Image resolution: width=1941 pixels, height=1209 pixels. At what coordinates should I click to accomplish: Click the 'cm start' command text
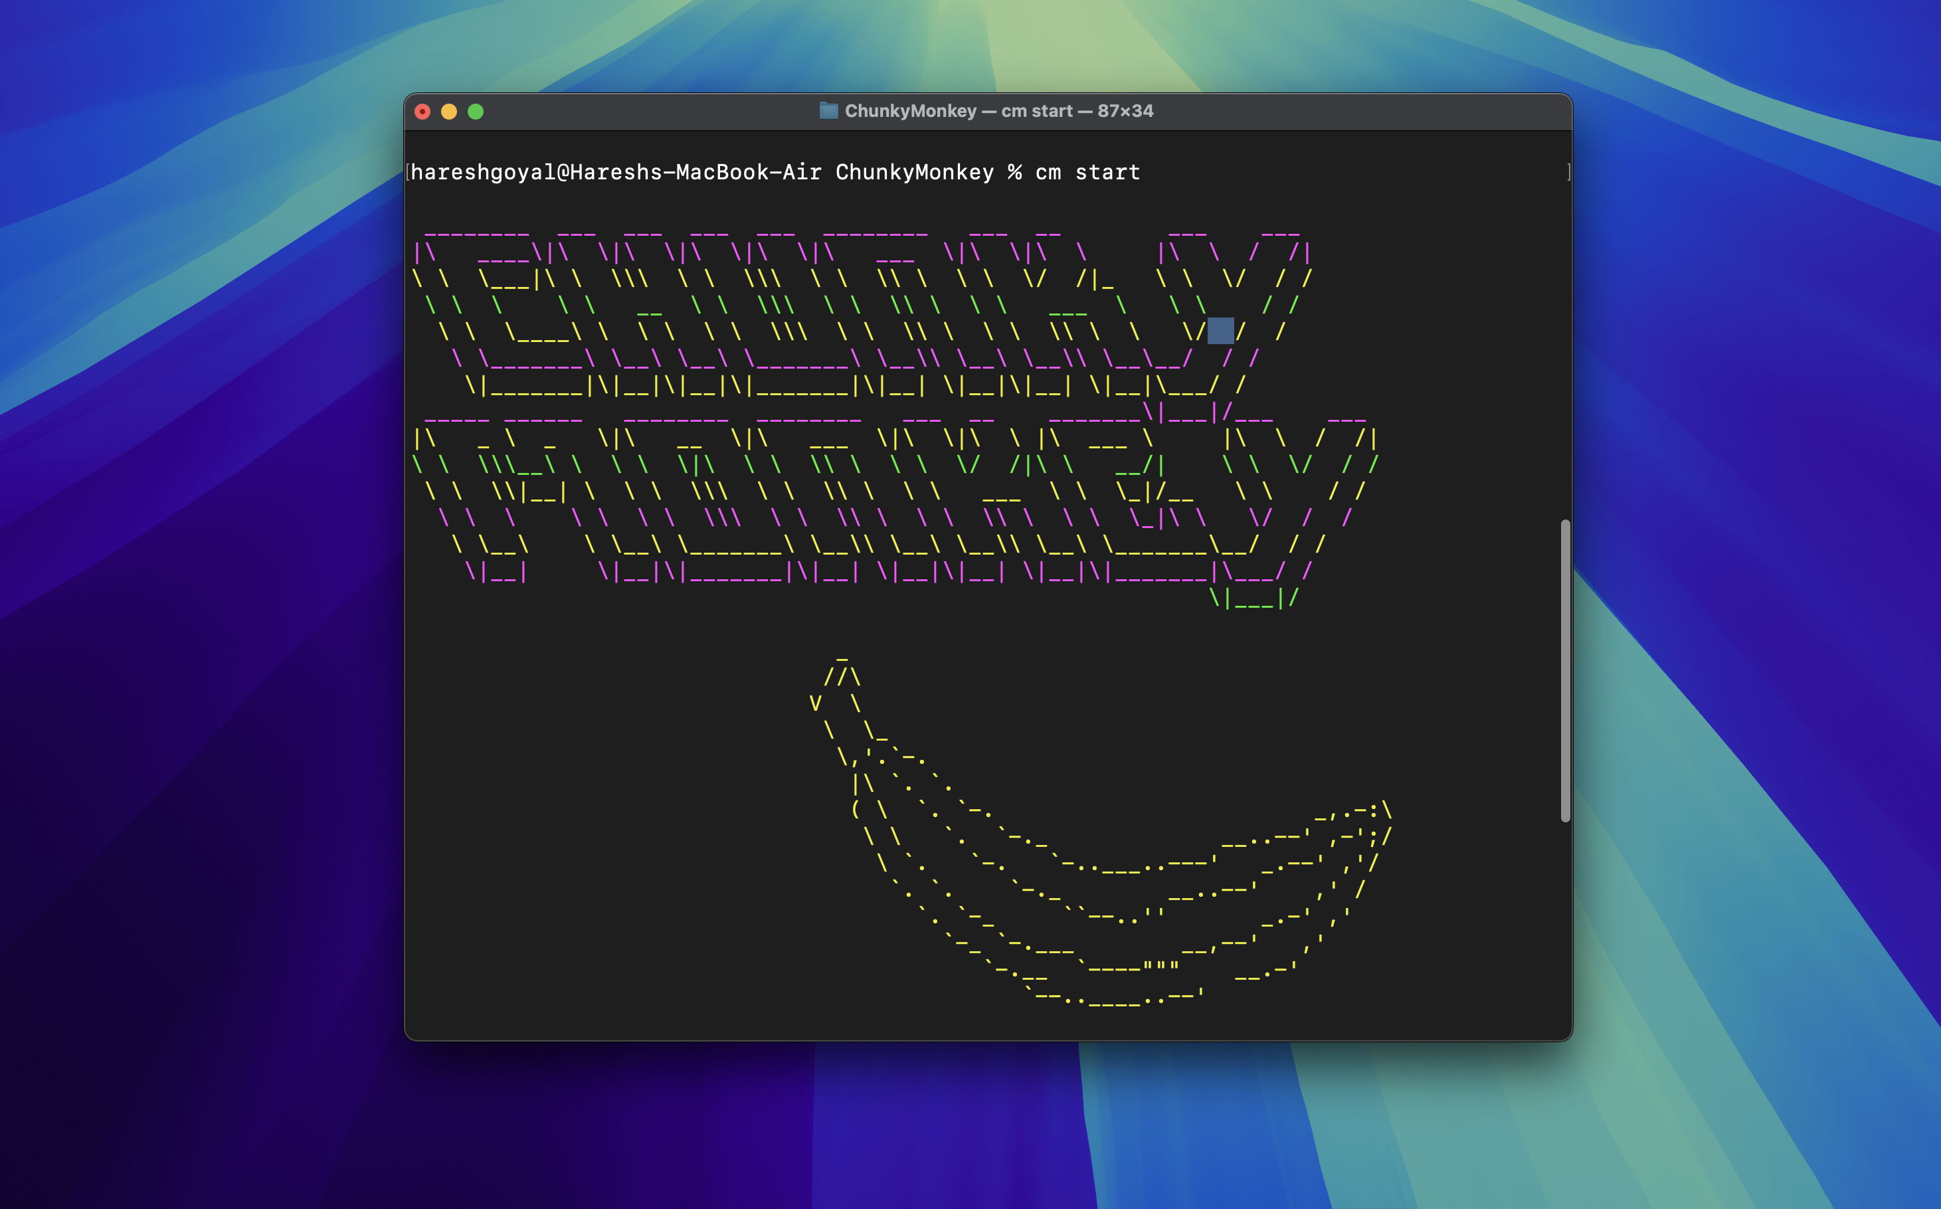coord(1087,173)
